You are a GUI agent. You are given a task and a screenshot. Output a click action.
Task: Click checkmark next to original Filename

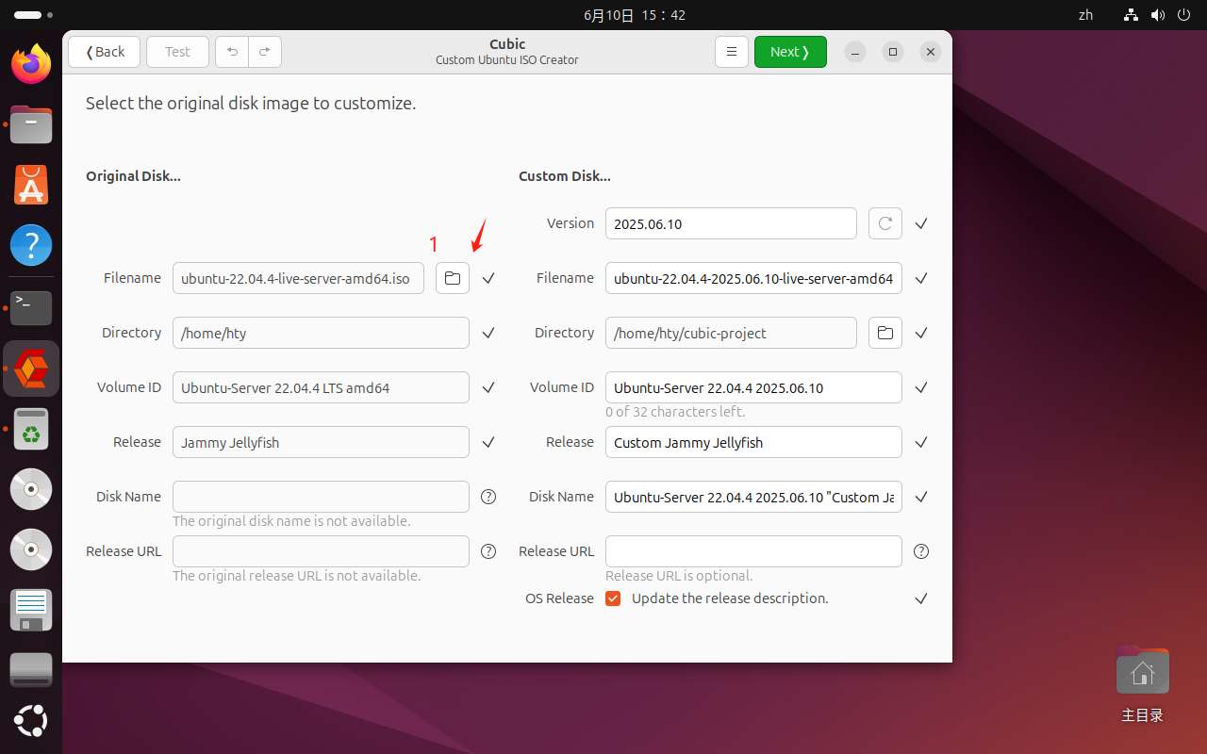[488, 278]
